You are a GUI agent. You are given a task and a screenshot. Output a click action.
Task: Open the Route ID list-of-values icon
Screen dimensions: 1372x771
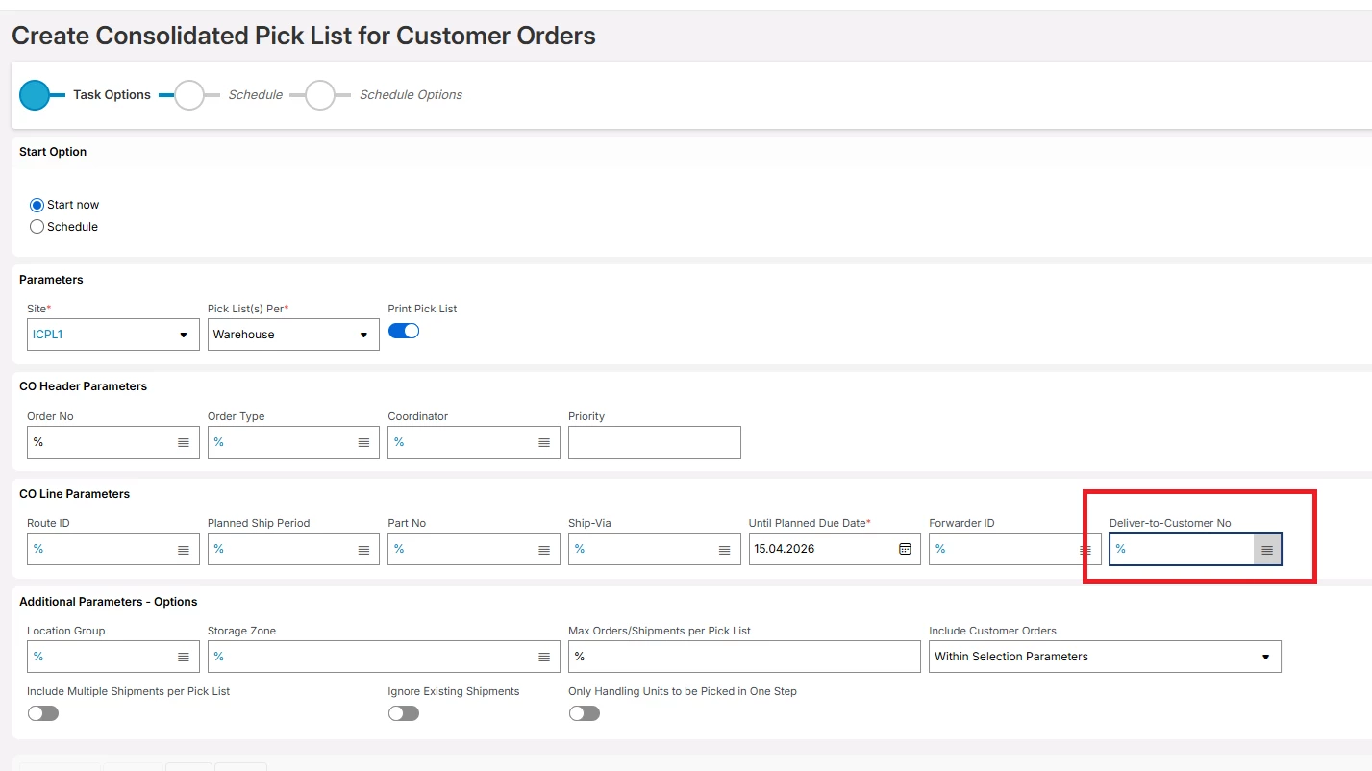tap(184, 550)
